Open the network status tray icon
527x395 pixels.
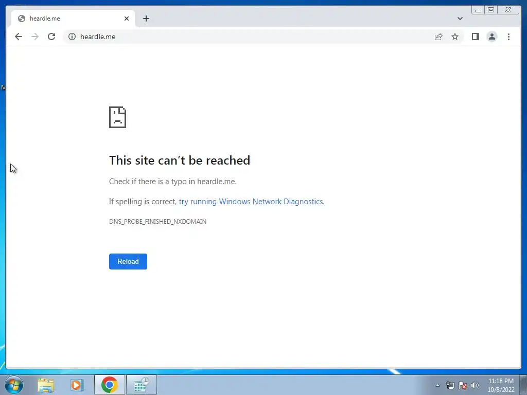450,385
